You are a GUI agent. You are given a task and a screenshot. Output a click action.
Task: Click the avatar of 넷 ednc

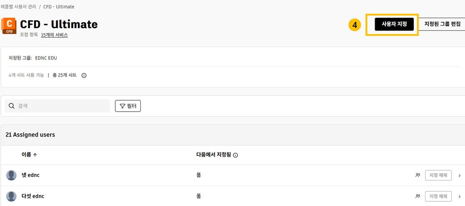coord(11,175)
